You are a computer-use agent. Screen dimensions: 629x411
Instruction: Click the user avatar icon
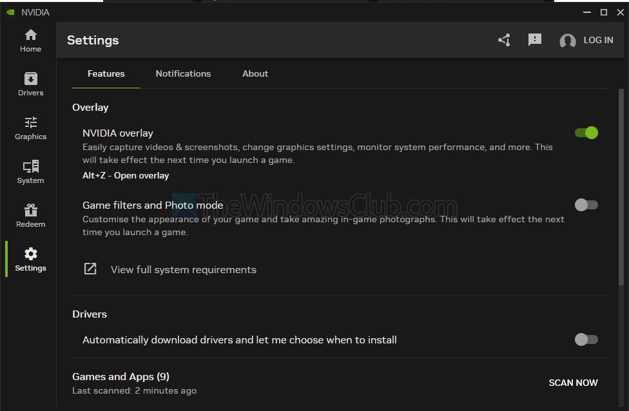pyautogui.click(x=567, y=41)
